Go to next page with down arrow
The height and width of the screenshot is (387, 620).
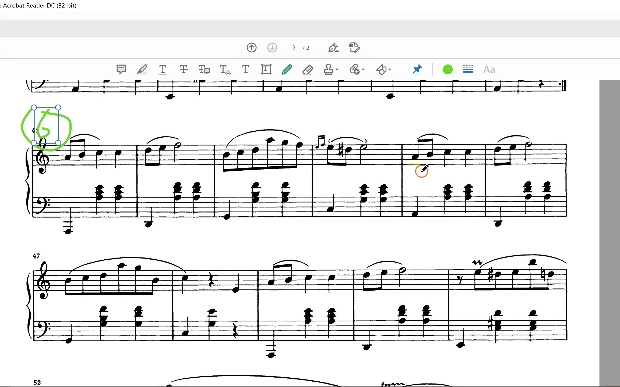[x=272, y=48]
